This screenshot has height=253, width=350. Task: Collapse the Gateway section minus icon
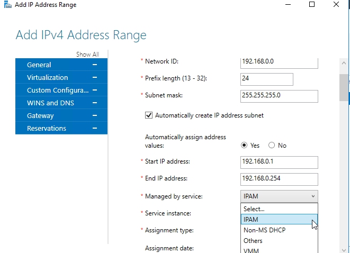[x=95, y=115]
